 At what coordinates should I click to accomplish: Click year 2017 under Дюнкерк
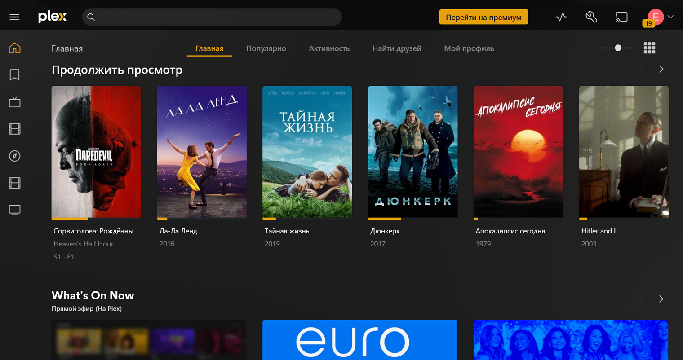click(x=378, y=244)
